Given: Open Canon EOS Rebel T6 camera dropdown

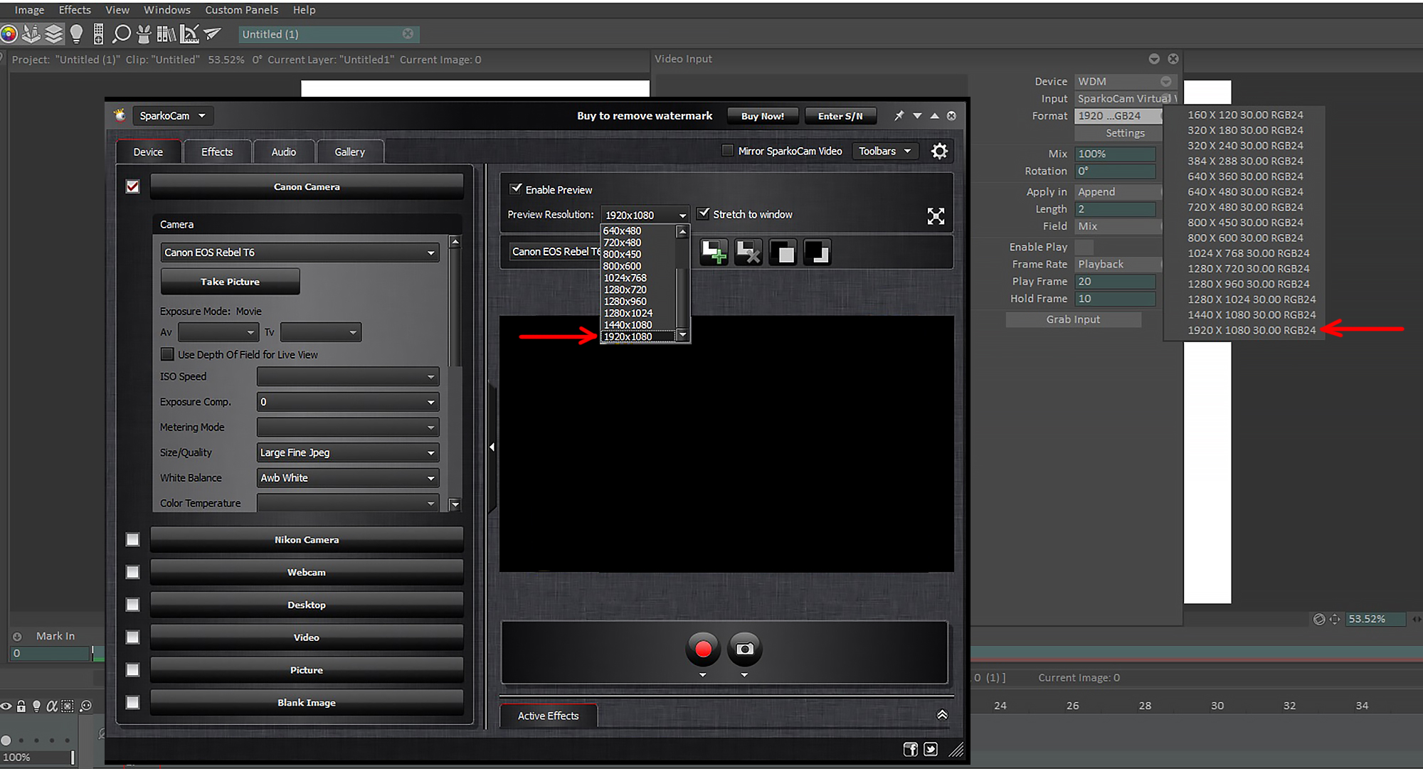Looking at the screenshot, I should [x=300, y=253].
